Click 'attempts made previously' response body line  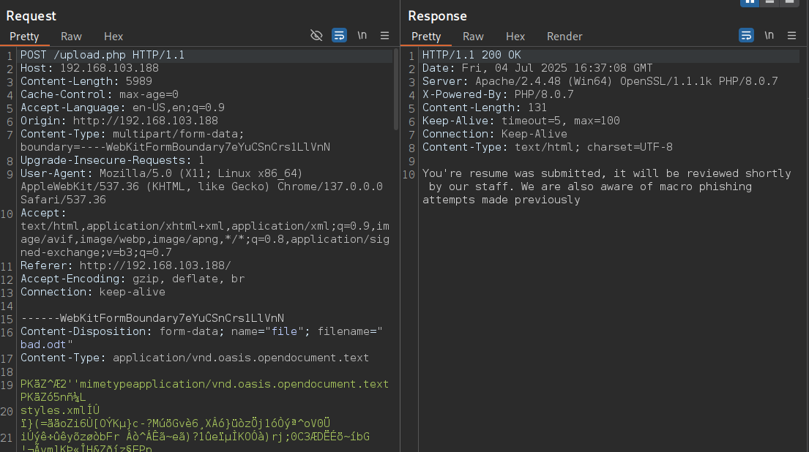tap(501, 200)
